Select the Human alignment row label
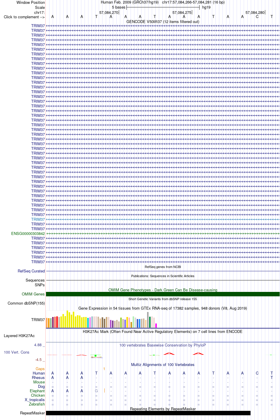280x420 pixels. click(x=39, y=373)
